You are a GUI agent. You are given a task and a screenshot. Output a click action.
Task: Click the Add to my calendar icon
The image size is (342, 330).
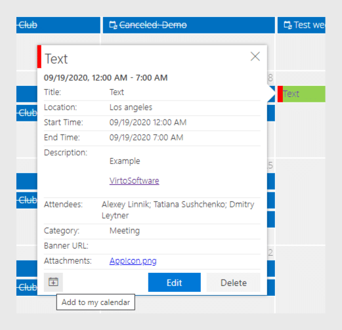tap(53, 282)
